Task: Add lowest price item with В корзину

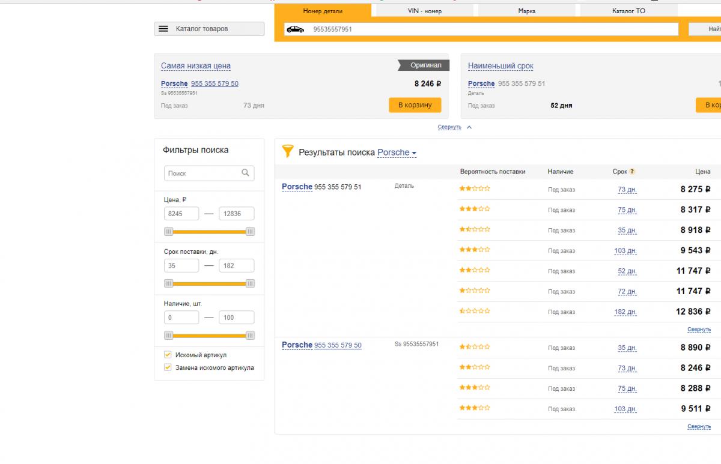Action: 415,105
